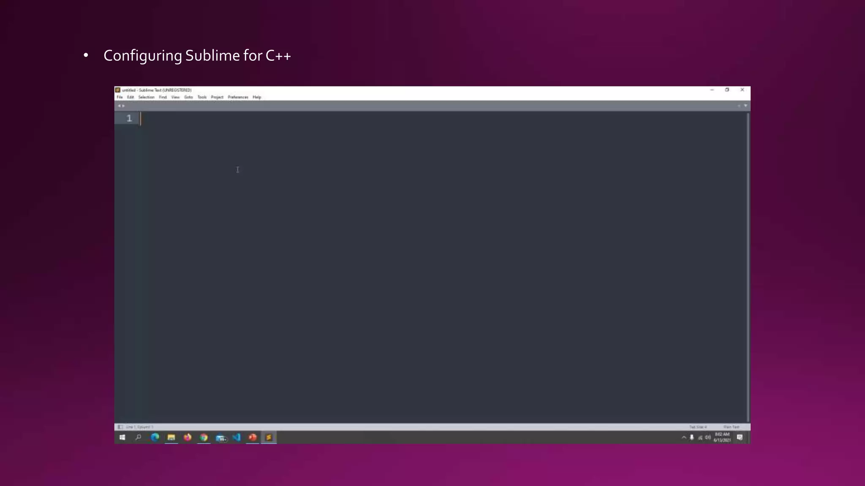Minimize the Sublime Text window
Viewport: 865px width, 486px height.
click(712, 90)
